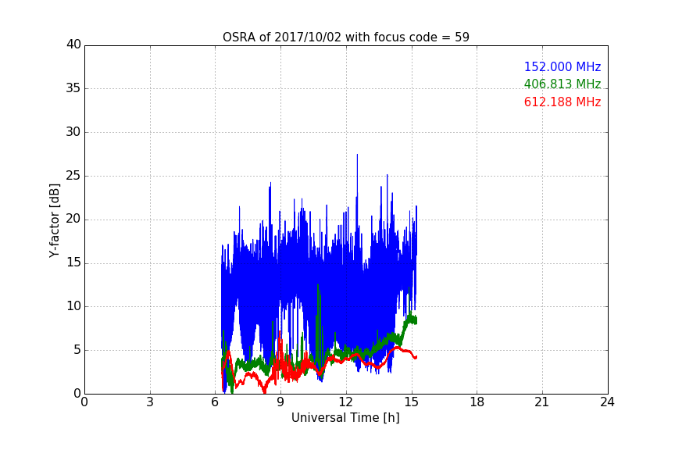
Task: Click the y-axis tick label 25
Action: (x=73, y=176)
